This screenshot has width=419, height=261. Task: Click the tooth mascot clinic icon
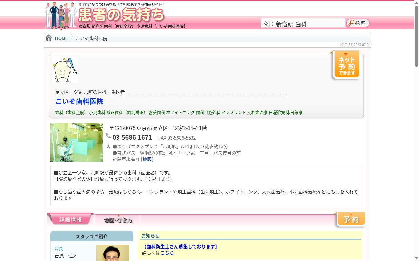(65, 70)
